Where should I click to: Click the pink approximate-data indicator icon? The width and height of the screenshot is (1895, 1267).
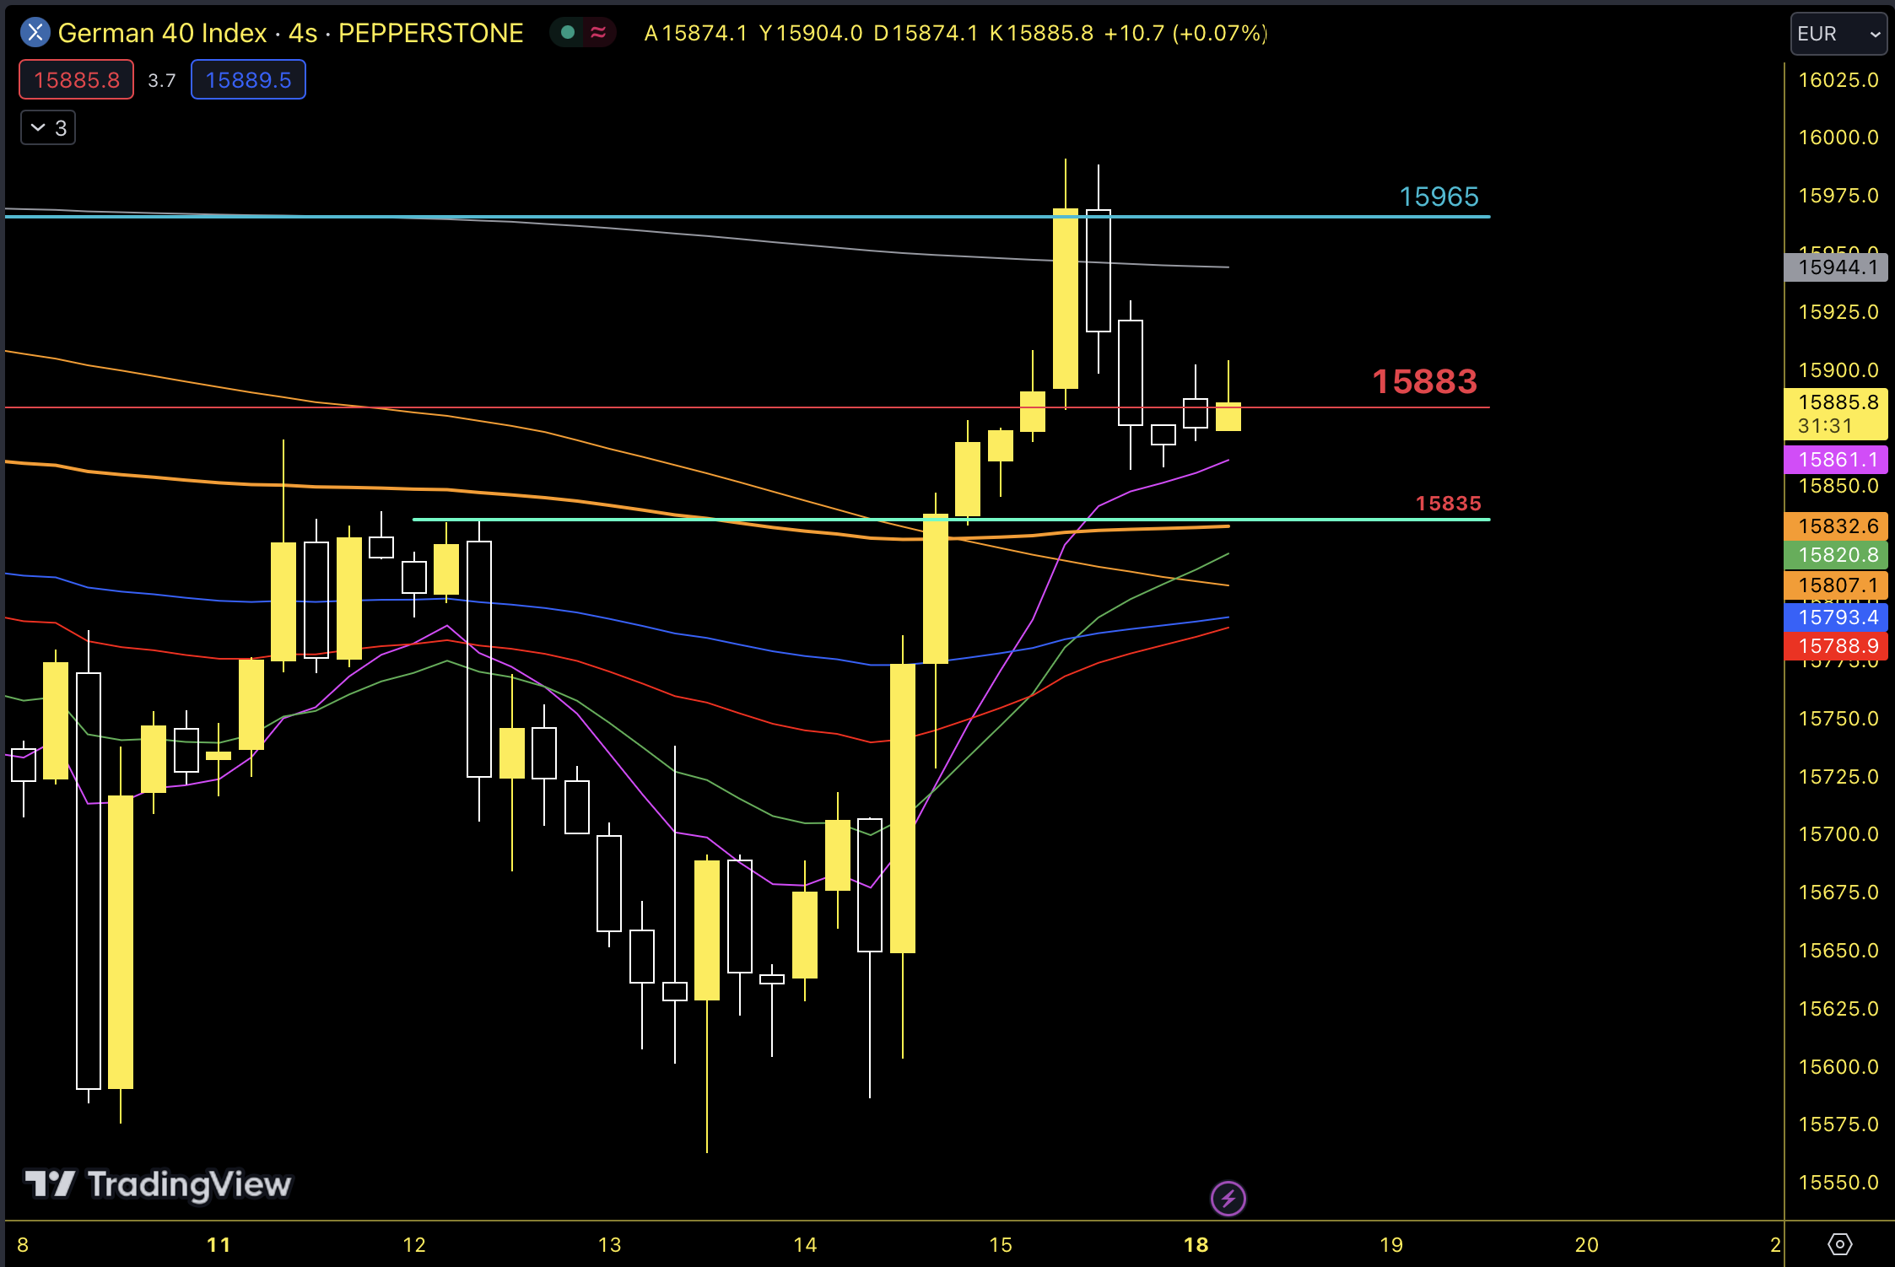[598, 33]
